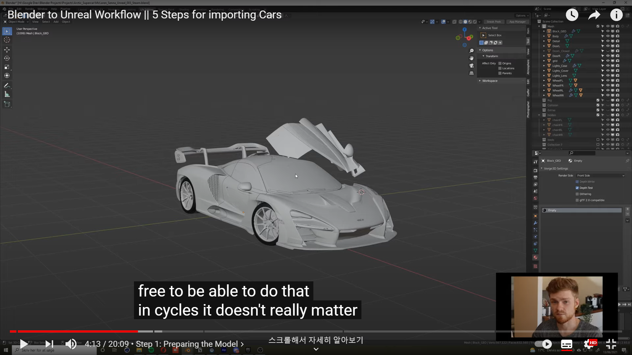Open the Modifier properties wrench tab

[535, 223]
